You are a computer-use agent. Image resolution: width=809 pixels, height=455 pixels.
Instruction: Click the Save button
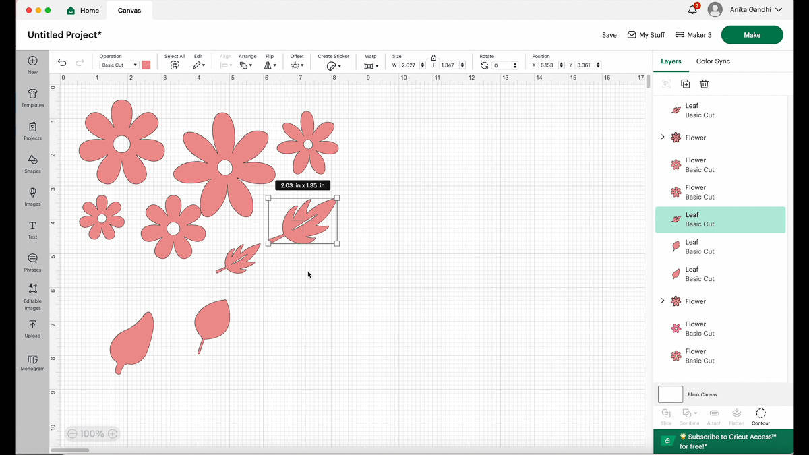[609, 35]
